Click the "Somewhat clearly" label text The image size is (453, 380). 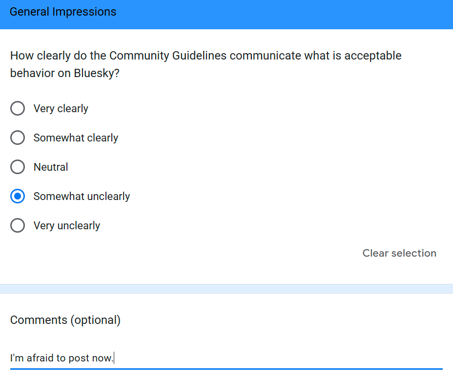(x=76, y=138)
